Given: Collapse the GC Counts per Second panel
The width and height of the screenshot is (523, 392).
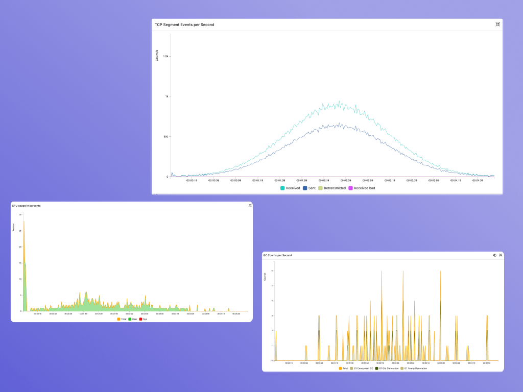Looking at the screenshot, I should [x=501, y=255].
